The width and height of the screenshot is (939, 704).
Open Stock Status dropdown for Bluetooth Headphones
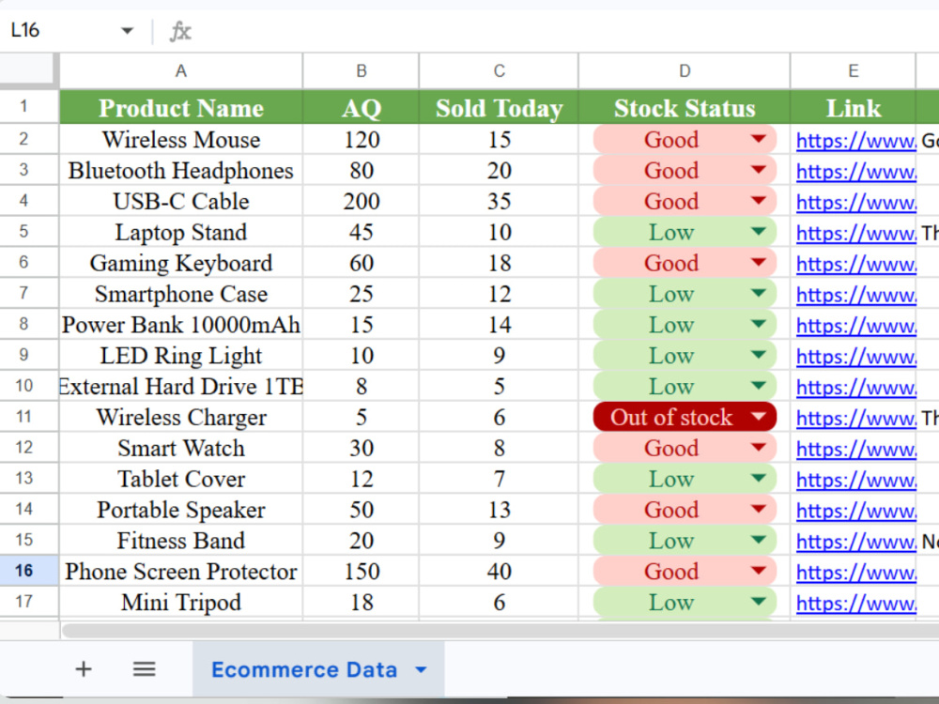(x=758, y=170)
